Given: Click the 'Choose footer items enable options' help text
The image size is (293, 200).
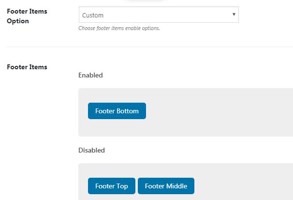Looking at the screenshot, I should pos(119,28).
